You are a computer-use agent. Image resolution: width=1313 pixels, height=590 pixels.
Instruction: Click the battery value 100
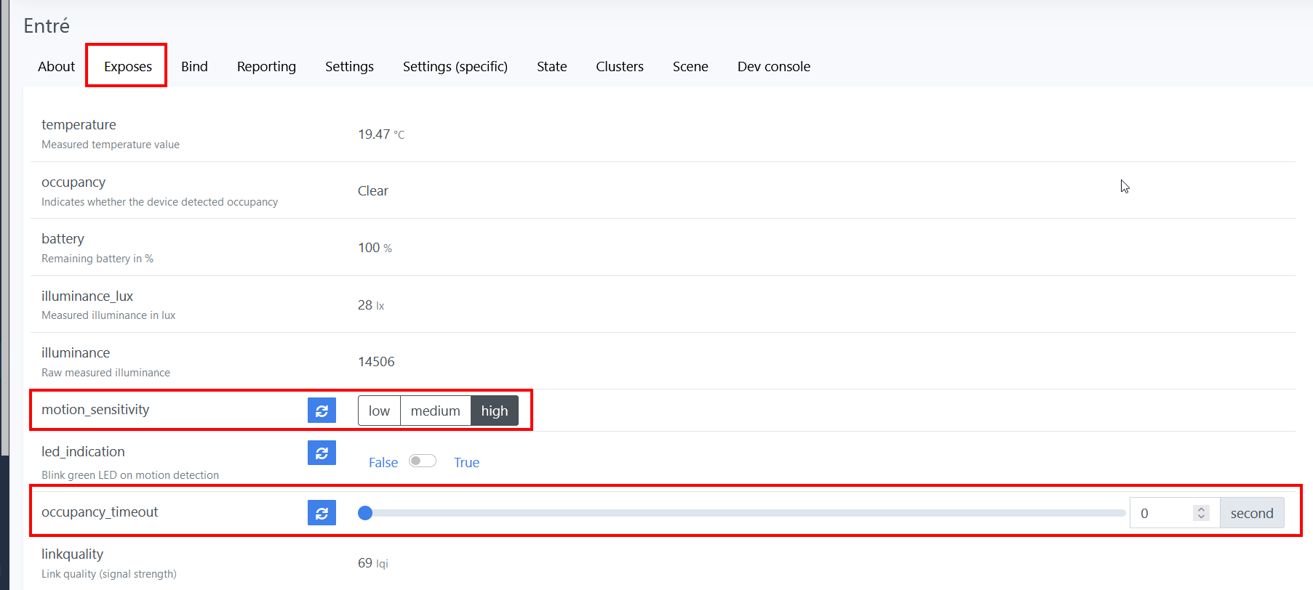point(369,248)
